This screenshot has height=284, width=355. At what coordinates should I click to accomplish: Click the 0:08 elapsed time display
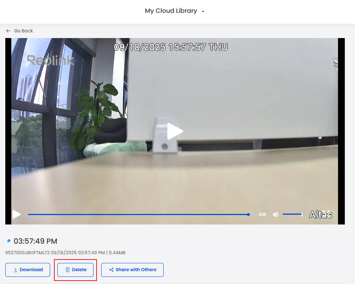[262, 214]
